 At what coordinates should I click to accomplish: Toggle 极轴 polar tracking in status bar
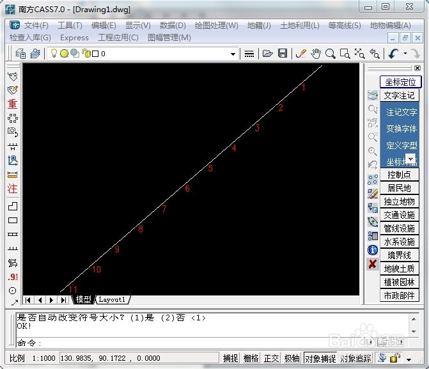(x=292, y=358)
